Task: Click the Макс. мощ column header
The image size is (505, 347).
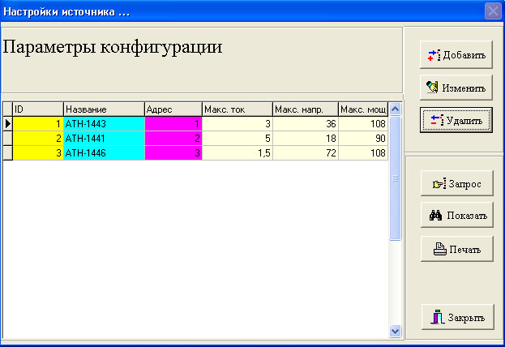Action: (x=363, y=109)
